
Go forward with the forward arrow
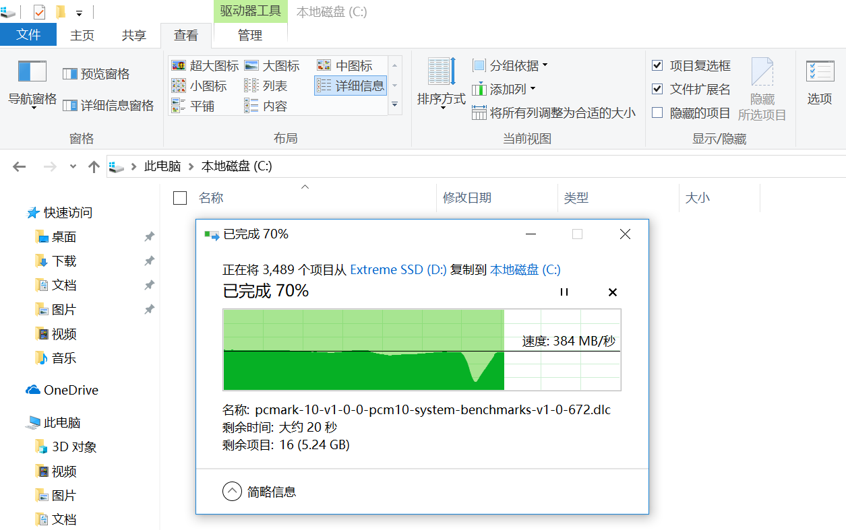point(50,166)
